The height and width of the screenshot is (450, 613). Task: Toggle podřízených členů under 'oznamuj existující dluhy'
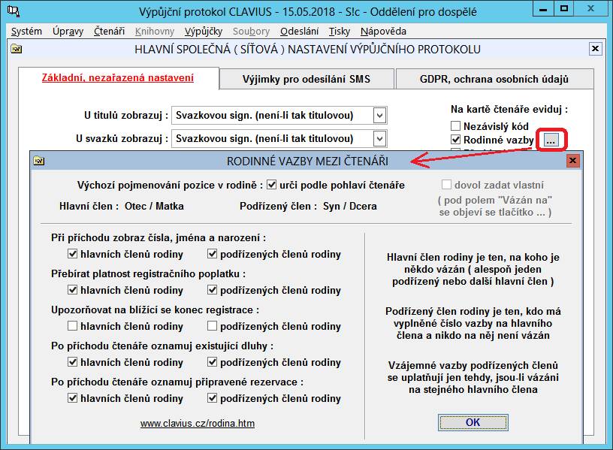click(212, 362)
